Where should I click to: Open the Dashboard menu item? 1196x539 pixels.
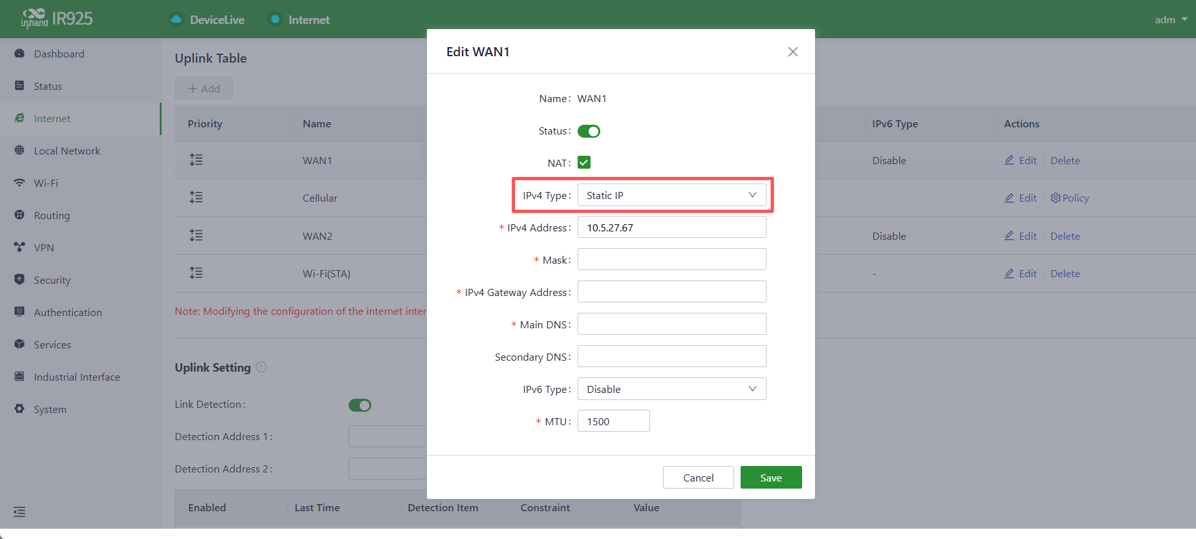coord(80,54)
